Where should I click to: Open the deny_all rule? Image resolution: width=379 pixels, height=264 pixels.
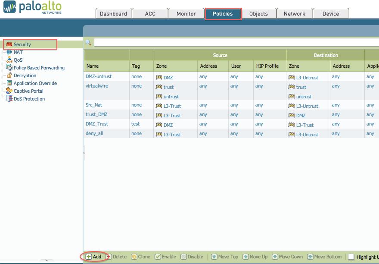point(94,133)
